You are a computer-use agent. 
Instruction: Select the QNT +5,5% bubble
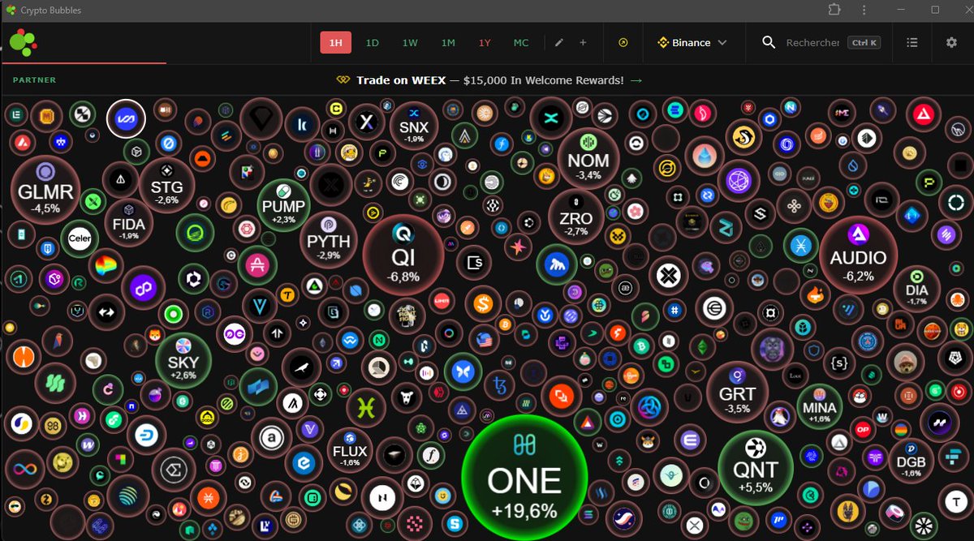(x=756, y=468)
